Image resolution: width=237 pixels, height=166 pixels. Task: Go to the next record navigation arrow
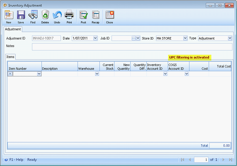(x=223, y=160)
